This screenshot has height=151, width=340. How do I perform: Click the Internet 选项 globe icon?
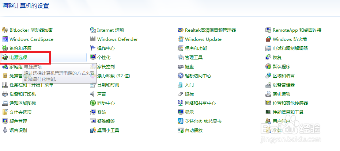point(93,30)
